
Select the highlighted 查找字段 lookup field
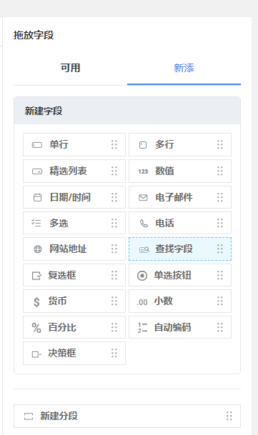180,249
